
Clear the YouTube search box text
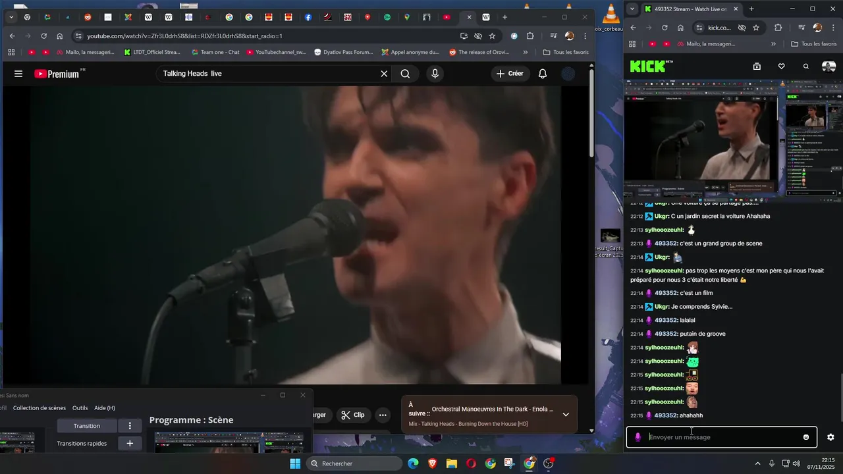pos(384,74)
